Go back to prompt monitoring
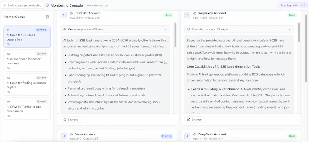This screenshot has height=142, width=309. coord(22,5)
